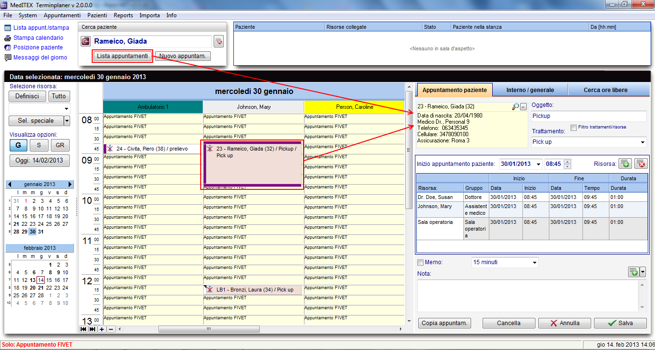This screenshot has height=350, width=655.
Task: Open the Reports menu
Action: (x=123, y=15)
